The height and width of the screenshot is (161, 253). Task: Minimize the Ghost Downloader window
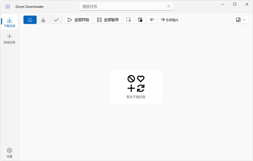(x=223, y=4)
